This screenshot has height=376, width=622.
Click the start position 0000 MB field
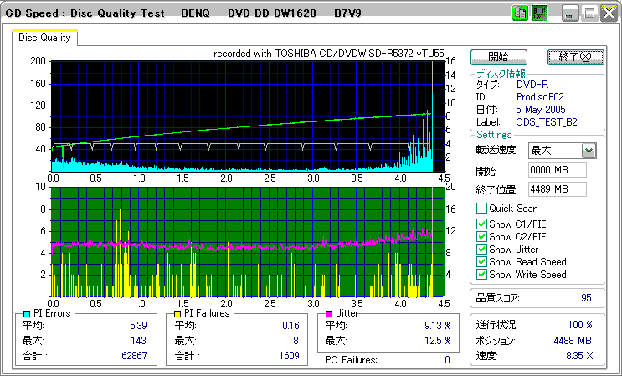[557, 170]
